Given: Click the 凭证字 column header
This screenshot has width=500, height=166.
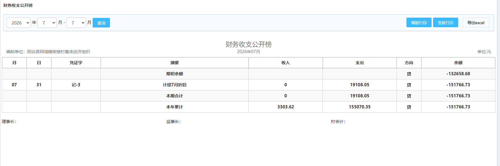Looking at the screenshot, I should point(76,63).
